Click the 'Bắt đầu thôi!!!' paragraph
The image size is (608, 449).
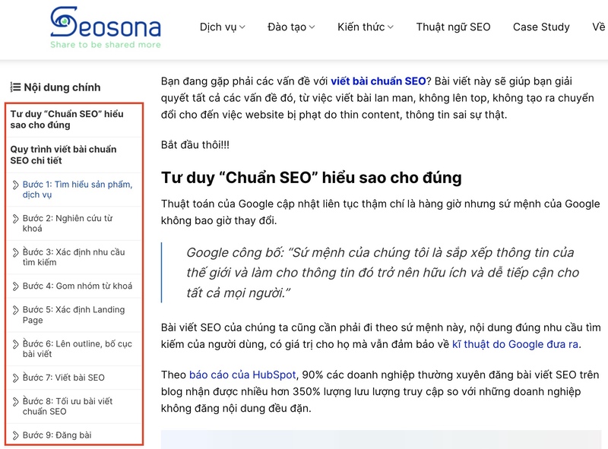(x=195, y=145)
